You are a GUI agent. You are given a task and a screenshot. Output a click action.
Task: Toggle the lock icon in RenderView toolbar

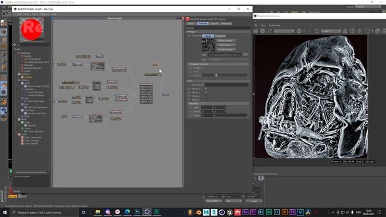click(x=345, y=31)
